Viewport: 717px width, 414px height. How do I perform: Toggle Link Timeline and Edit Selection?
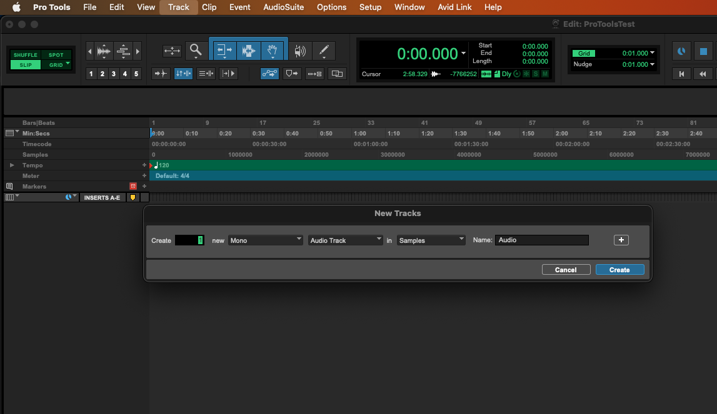(x=183, y=74)
